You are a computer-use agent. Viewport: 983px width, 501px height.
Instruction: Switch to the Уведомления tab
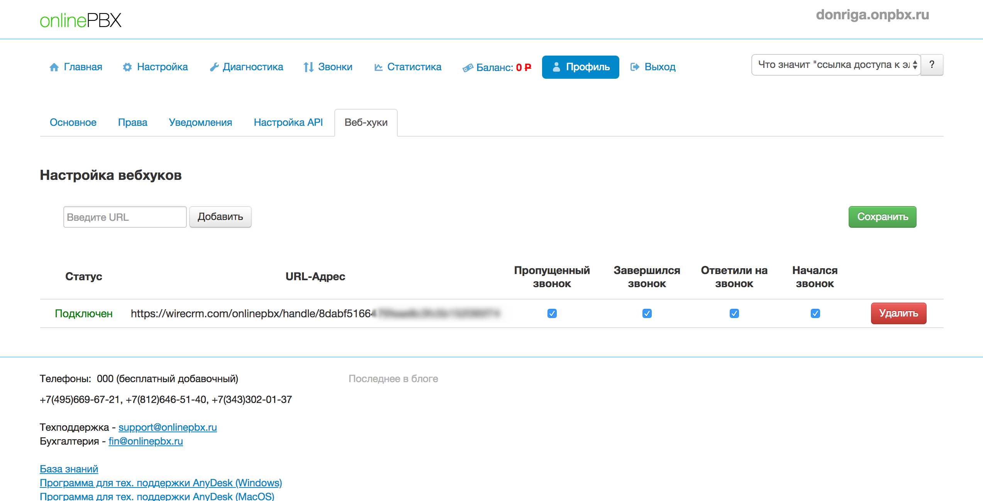point(200,122)
